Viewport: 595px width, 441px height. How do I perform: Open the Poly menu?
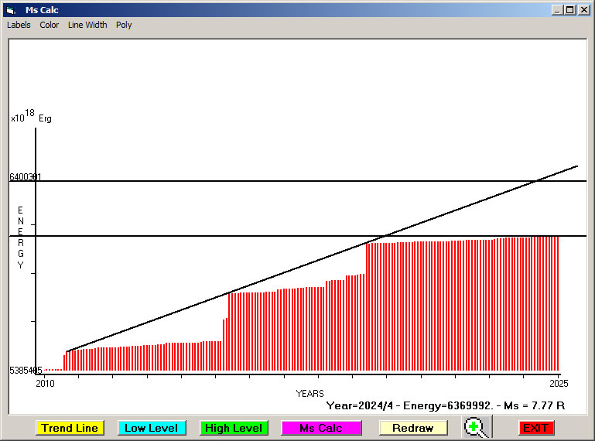tap(124, 25)
